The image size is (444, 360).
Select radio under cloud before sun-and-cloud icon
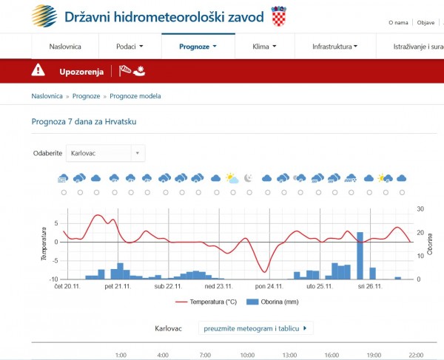click(217, 193)
